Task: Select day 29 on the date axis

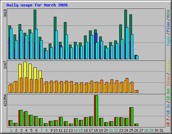Action: (151, 130)
